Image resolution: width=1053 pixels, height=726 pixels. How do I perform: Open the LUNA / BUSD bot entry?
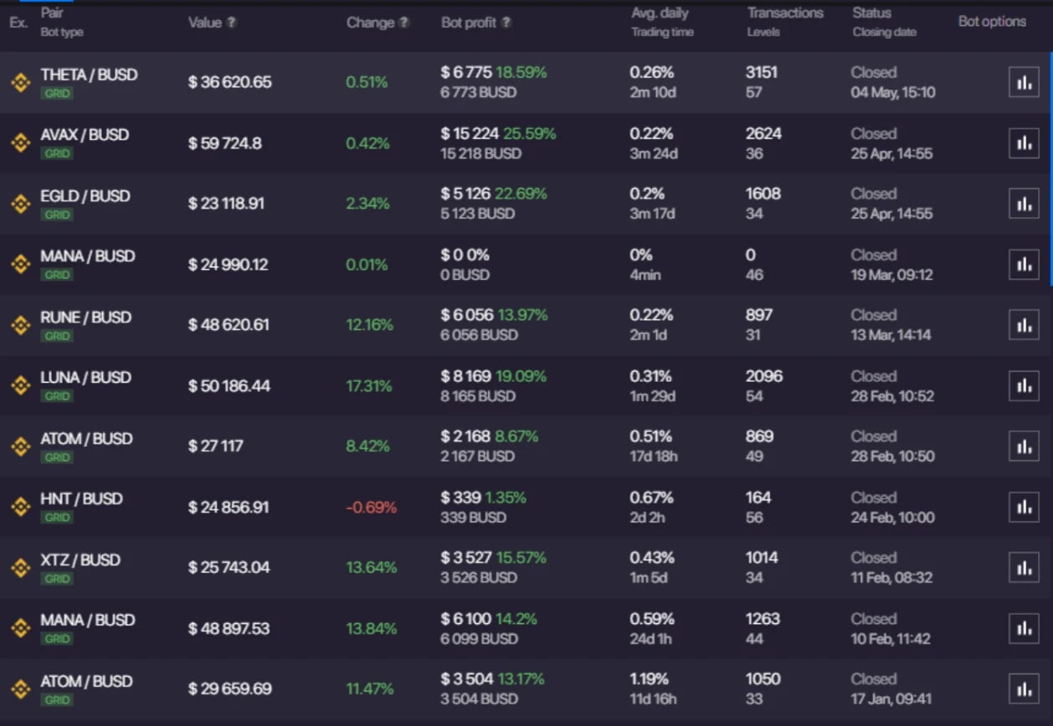pyautogui.click(x=85, y=378)
